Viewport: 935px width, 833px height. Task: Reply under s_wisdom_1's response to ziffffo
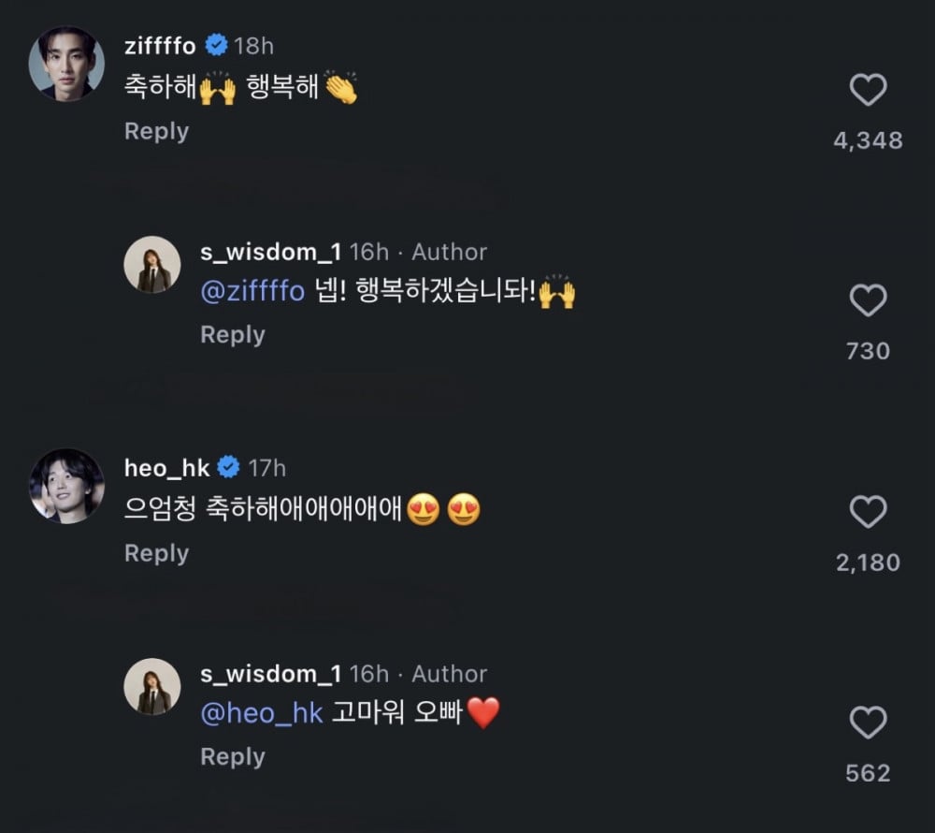[x=232, y=335]
